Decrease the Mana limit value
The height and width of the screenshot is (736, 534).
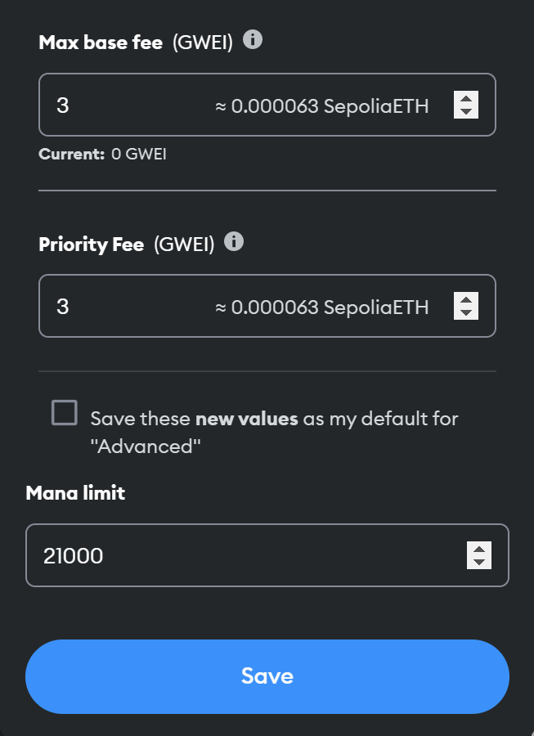[478, 562]
